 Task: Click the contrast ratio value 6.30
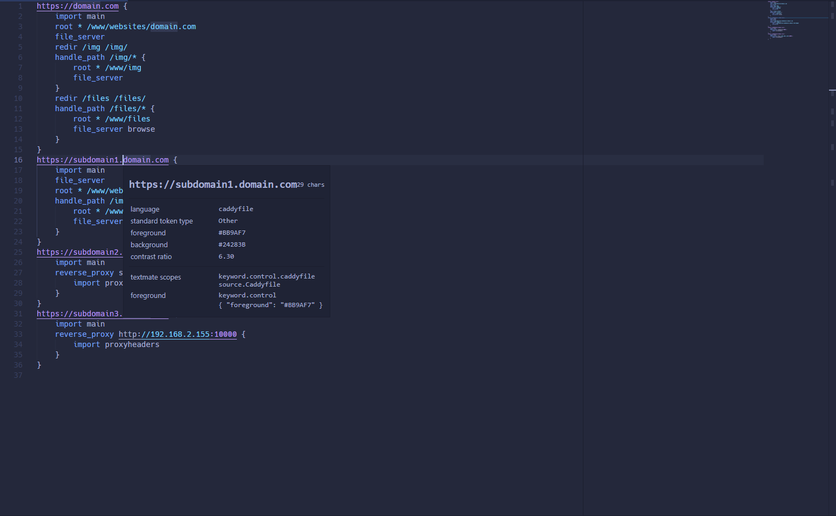[226, 256]
